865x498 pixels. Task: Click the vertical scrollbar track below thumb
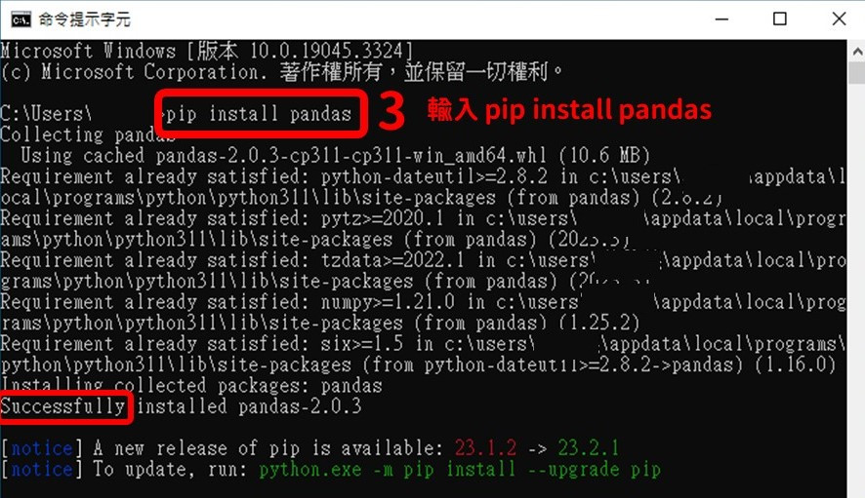click(x=857, y=287)
